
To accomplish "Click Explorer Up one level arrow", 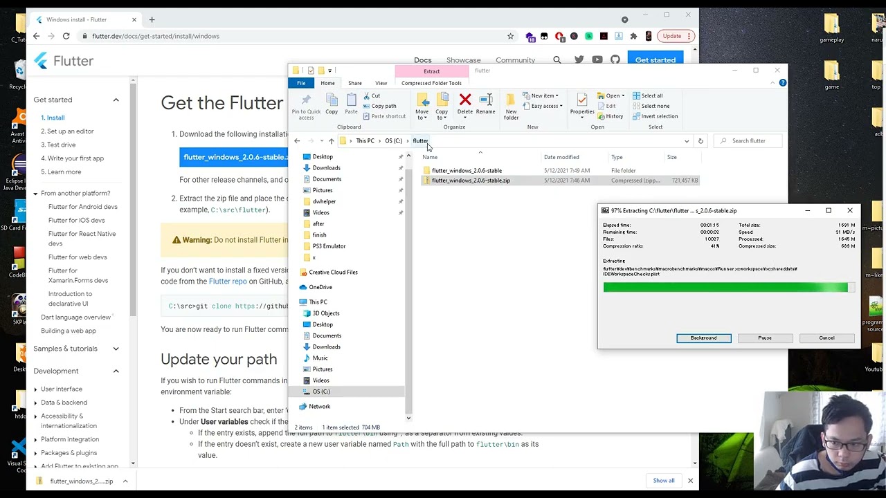I will tap(331, 141).
